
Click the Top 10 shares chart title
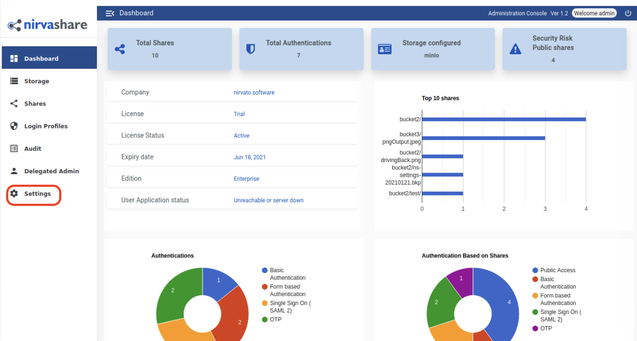(440, 98)
